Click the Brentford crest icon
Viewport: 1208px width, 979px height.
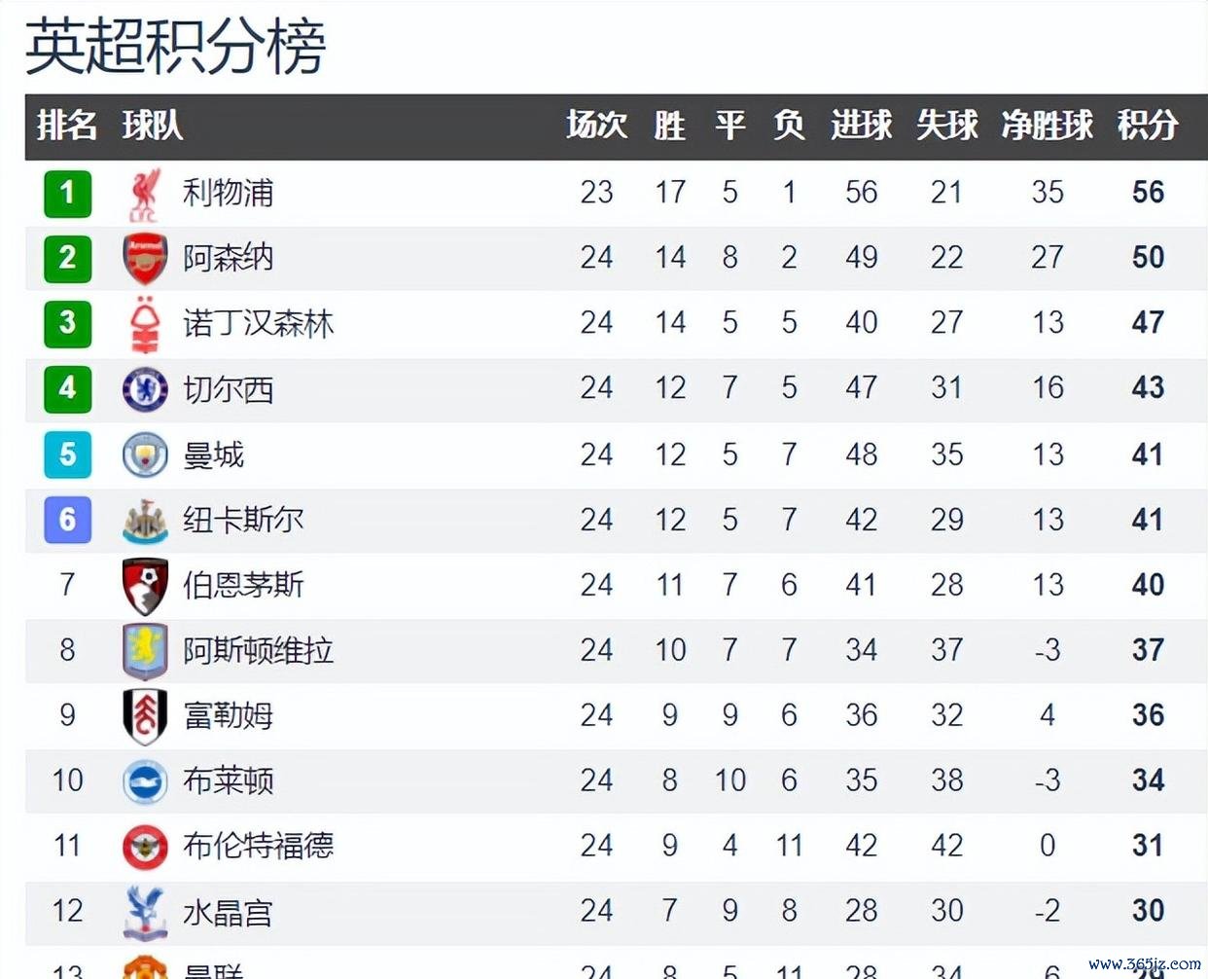click(145, 846)
